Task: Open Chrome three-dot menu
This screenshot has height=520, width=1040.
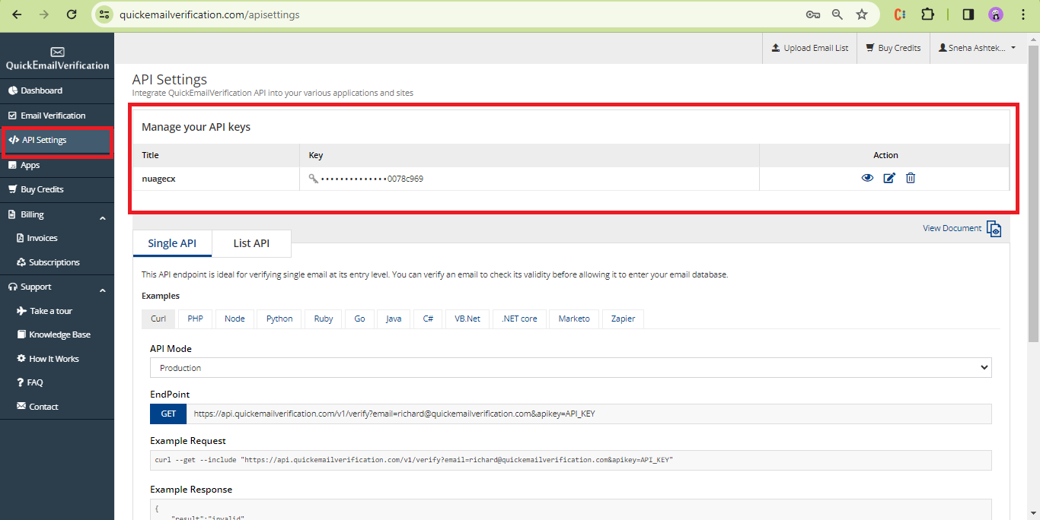Action: (1022, 14)
